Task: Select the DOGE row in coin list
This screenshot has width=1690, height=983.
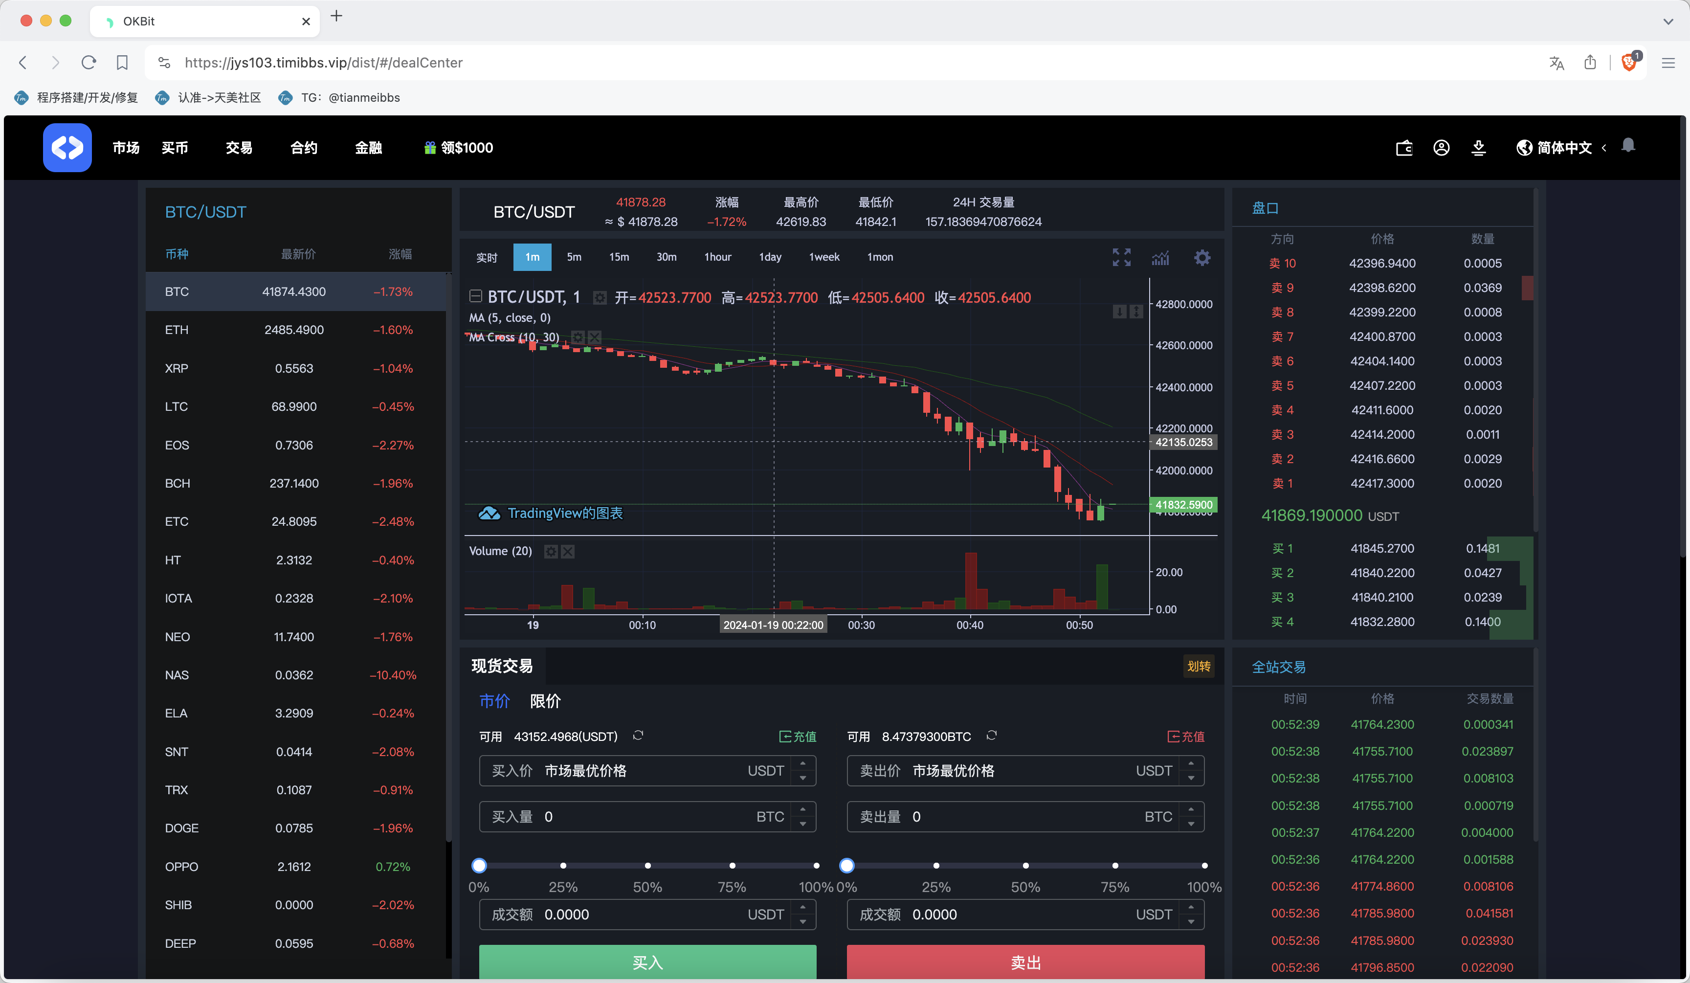Action: point(296,828)
